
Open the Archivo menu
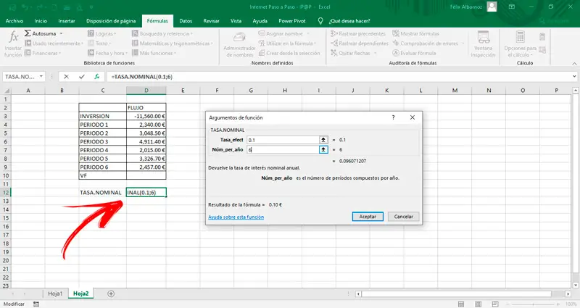(14, 22)
